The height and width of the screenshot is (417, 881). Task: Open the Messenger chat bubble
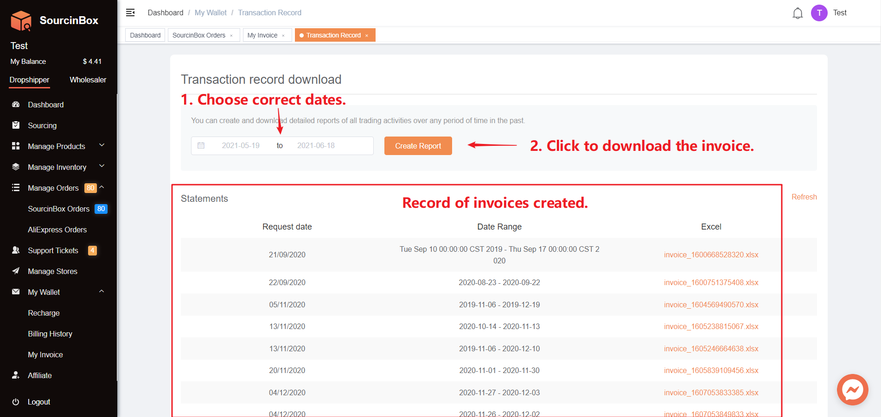(852, 390)
